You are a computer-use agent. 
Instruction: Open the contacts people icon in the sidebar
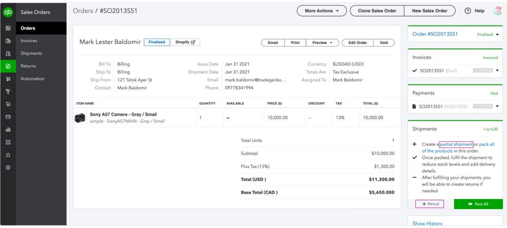tap(8, 53)
